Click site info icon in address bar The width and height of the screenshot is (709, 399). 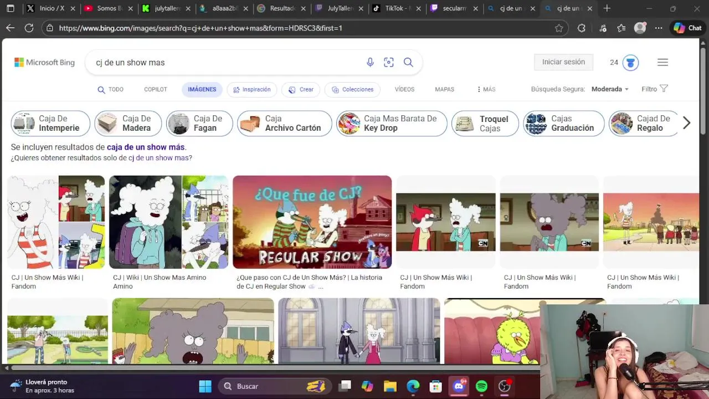coord(50,28)
